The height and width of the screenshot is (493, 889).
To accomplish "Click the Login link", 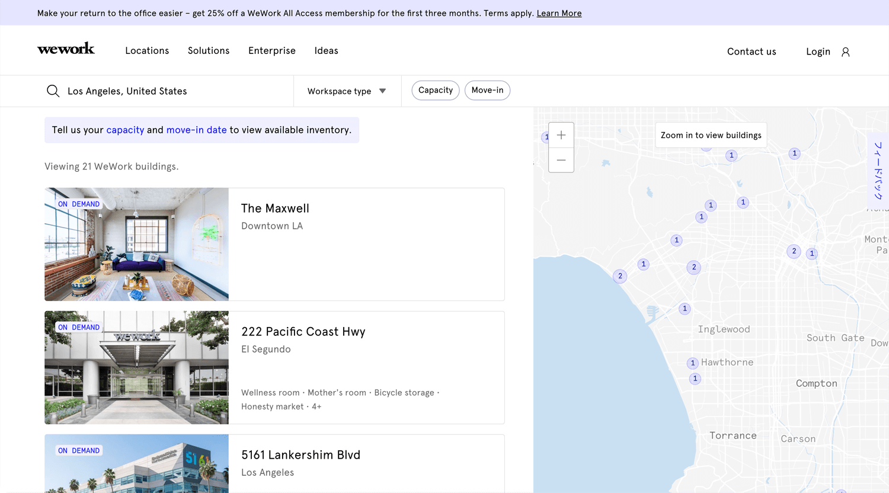I will click(x=818, y=52).
